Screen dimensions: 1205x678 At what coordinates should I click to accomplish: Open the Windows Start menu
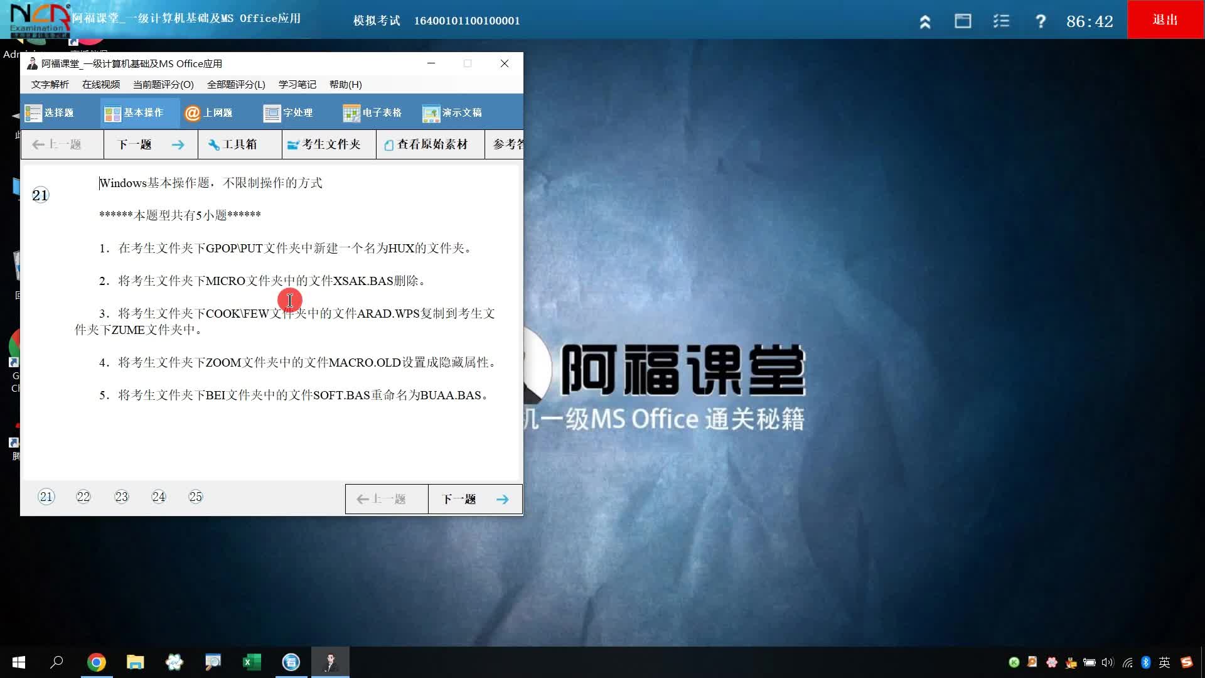19,662
